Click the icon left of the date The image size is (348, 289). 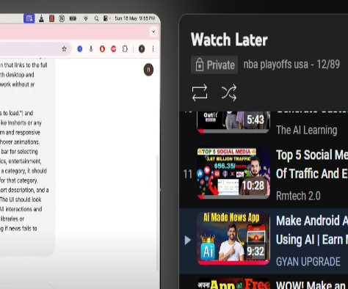click(x=106, y=18)
